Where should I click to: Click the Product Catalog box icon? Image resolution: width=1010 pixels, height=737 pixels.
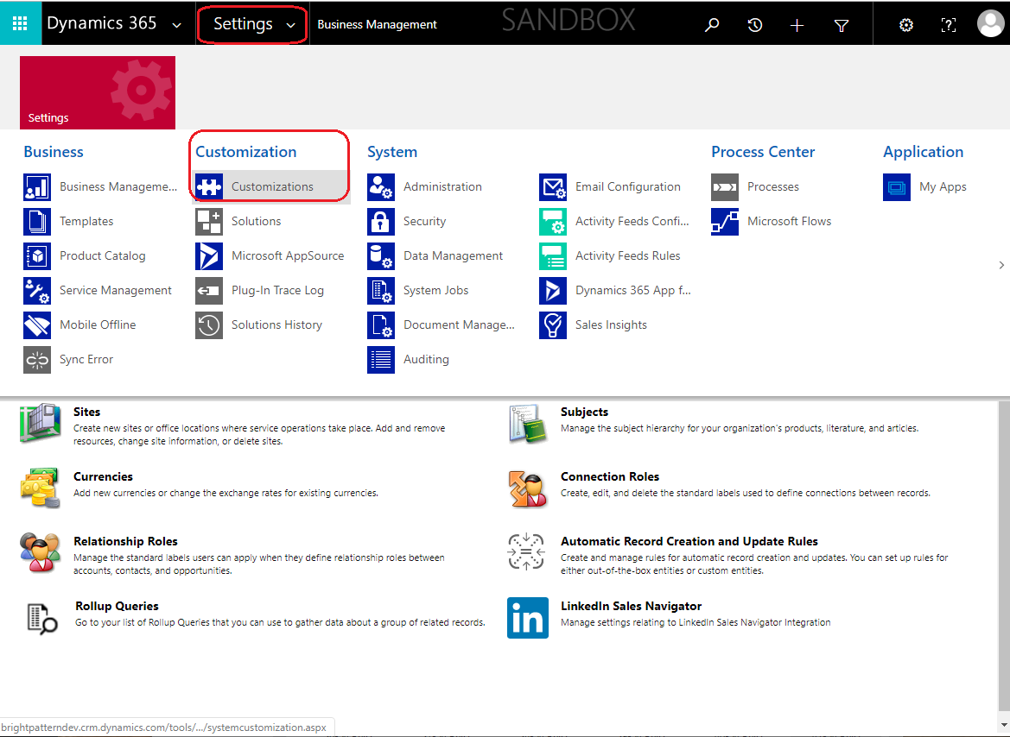[x=36, y=256]
